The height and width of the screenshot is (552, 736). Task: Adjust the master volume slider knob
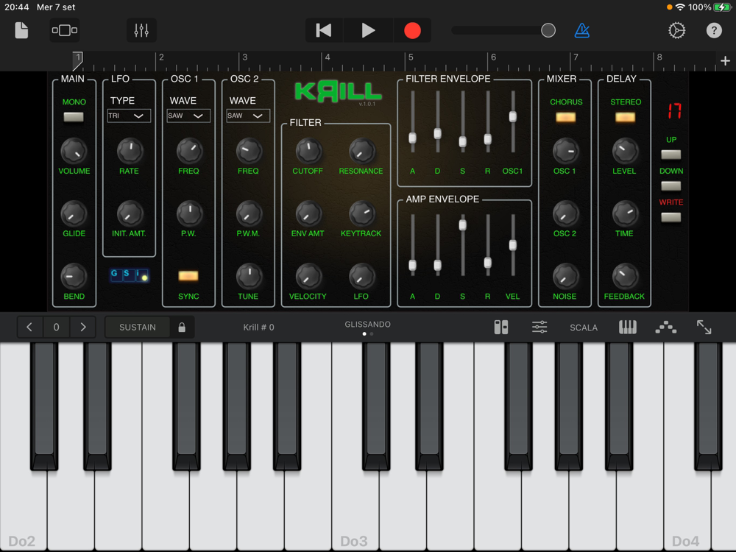tap(548, 30)
